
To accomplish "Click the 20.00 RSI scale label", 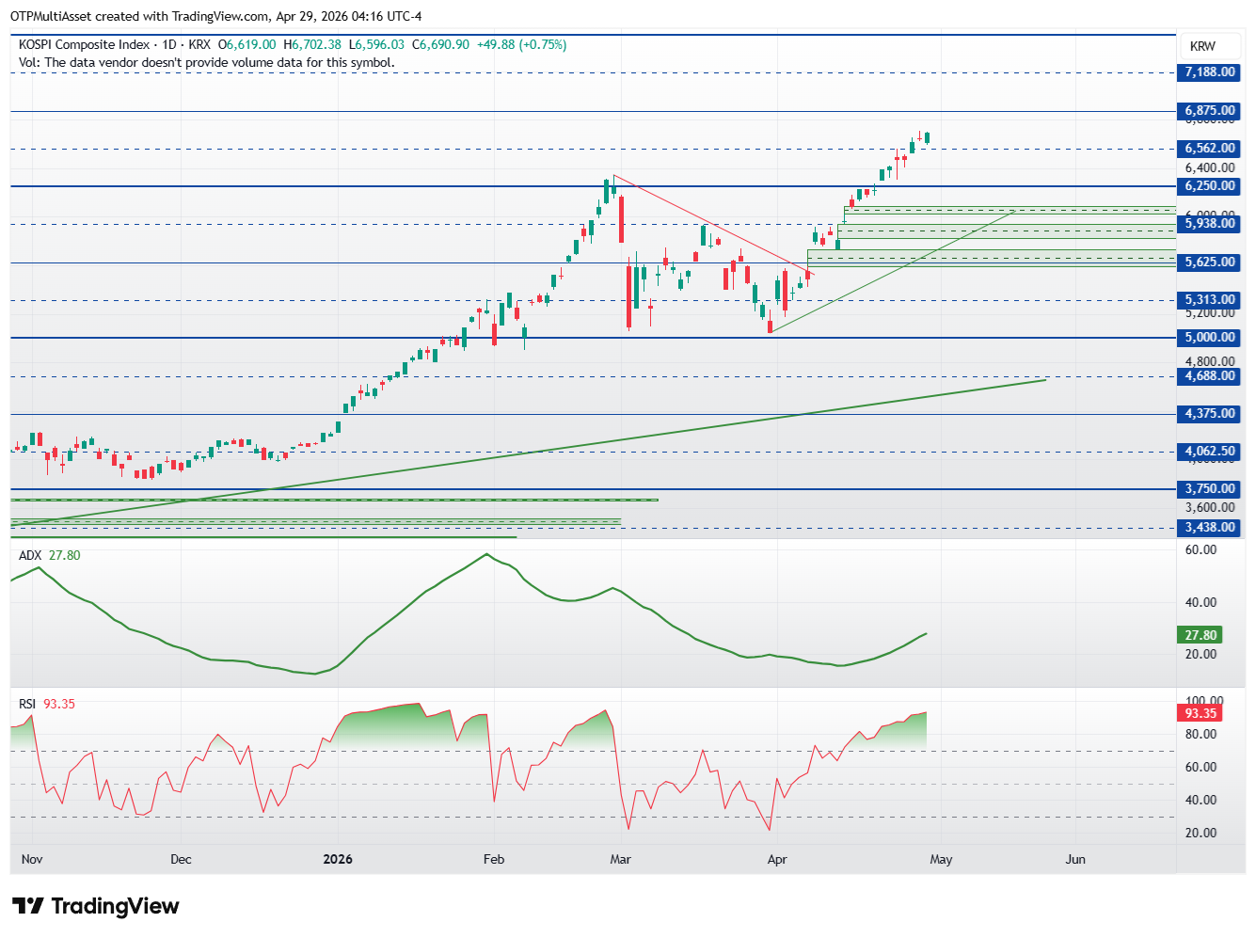I will pyautogui.click(x=1201, y=833).
